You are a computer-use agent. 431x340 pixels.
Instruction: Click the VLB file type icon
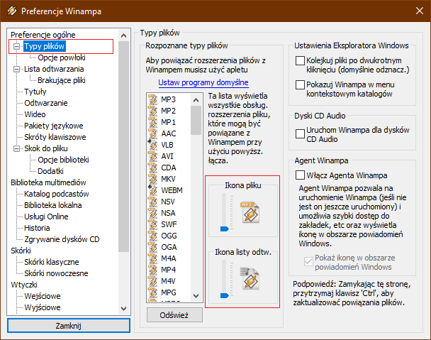pos(152,145)
